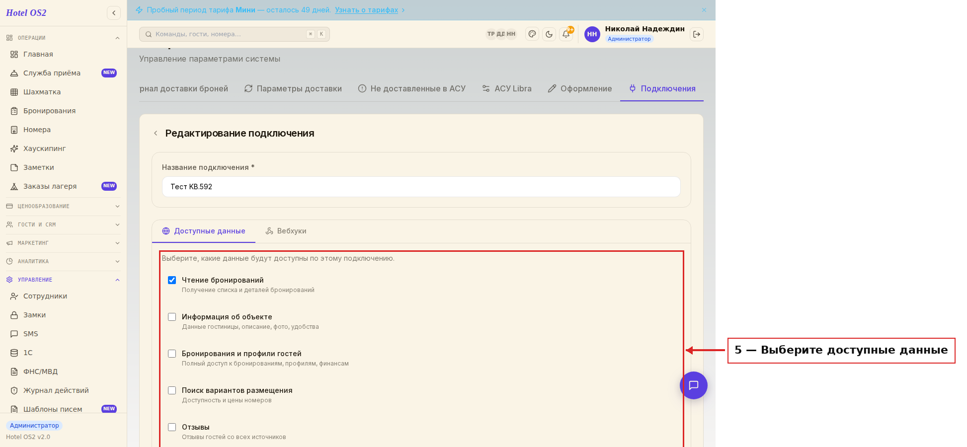Focus the Команды, гости, номера search box

[235, 34]
